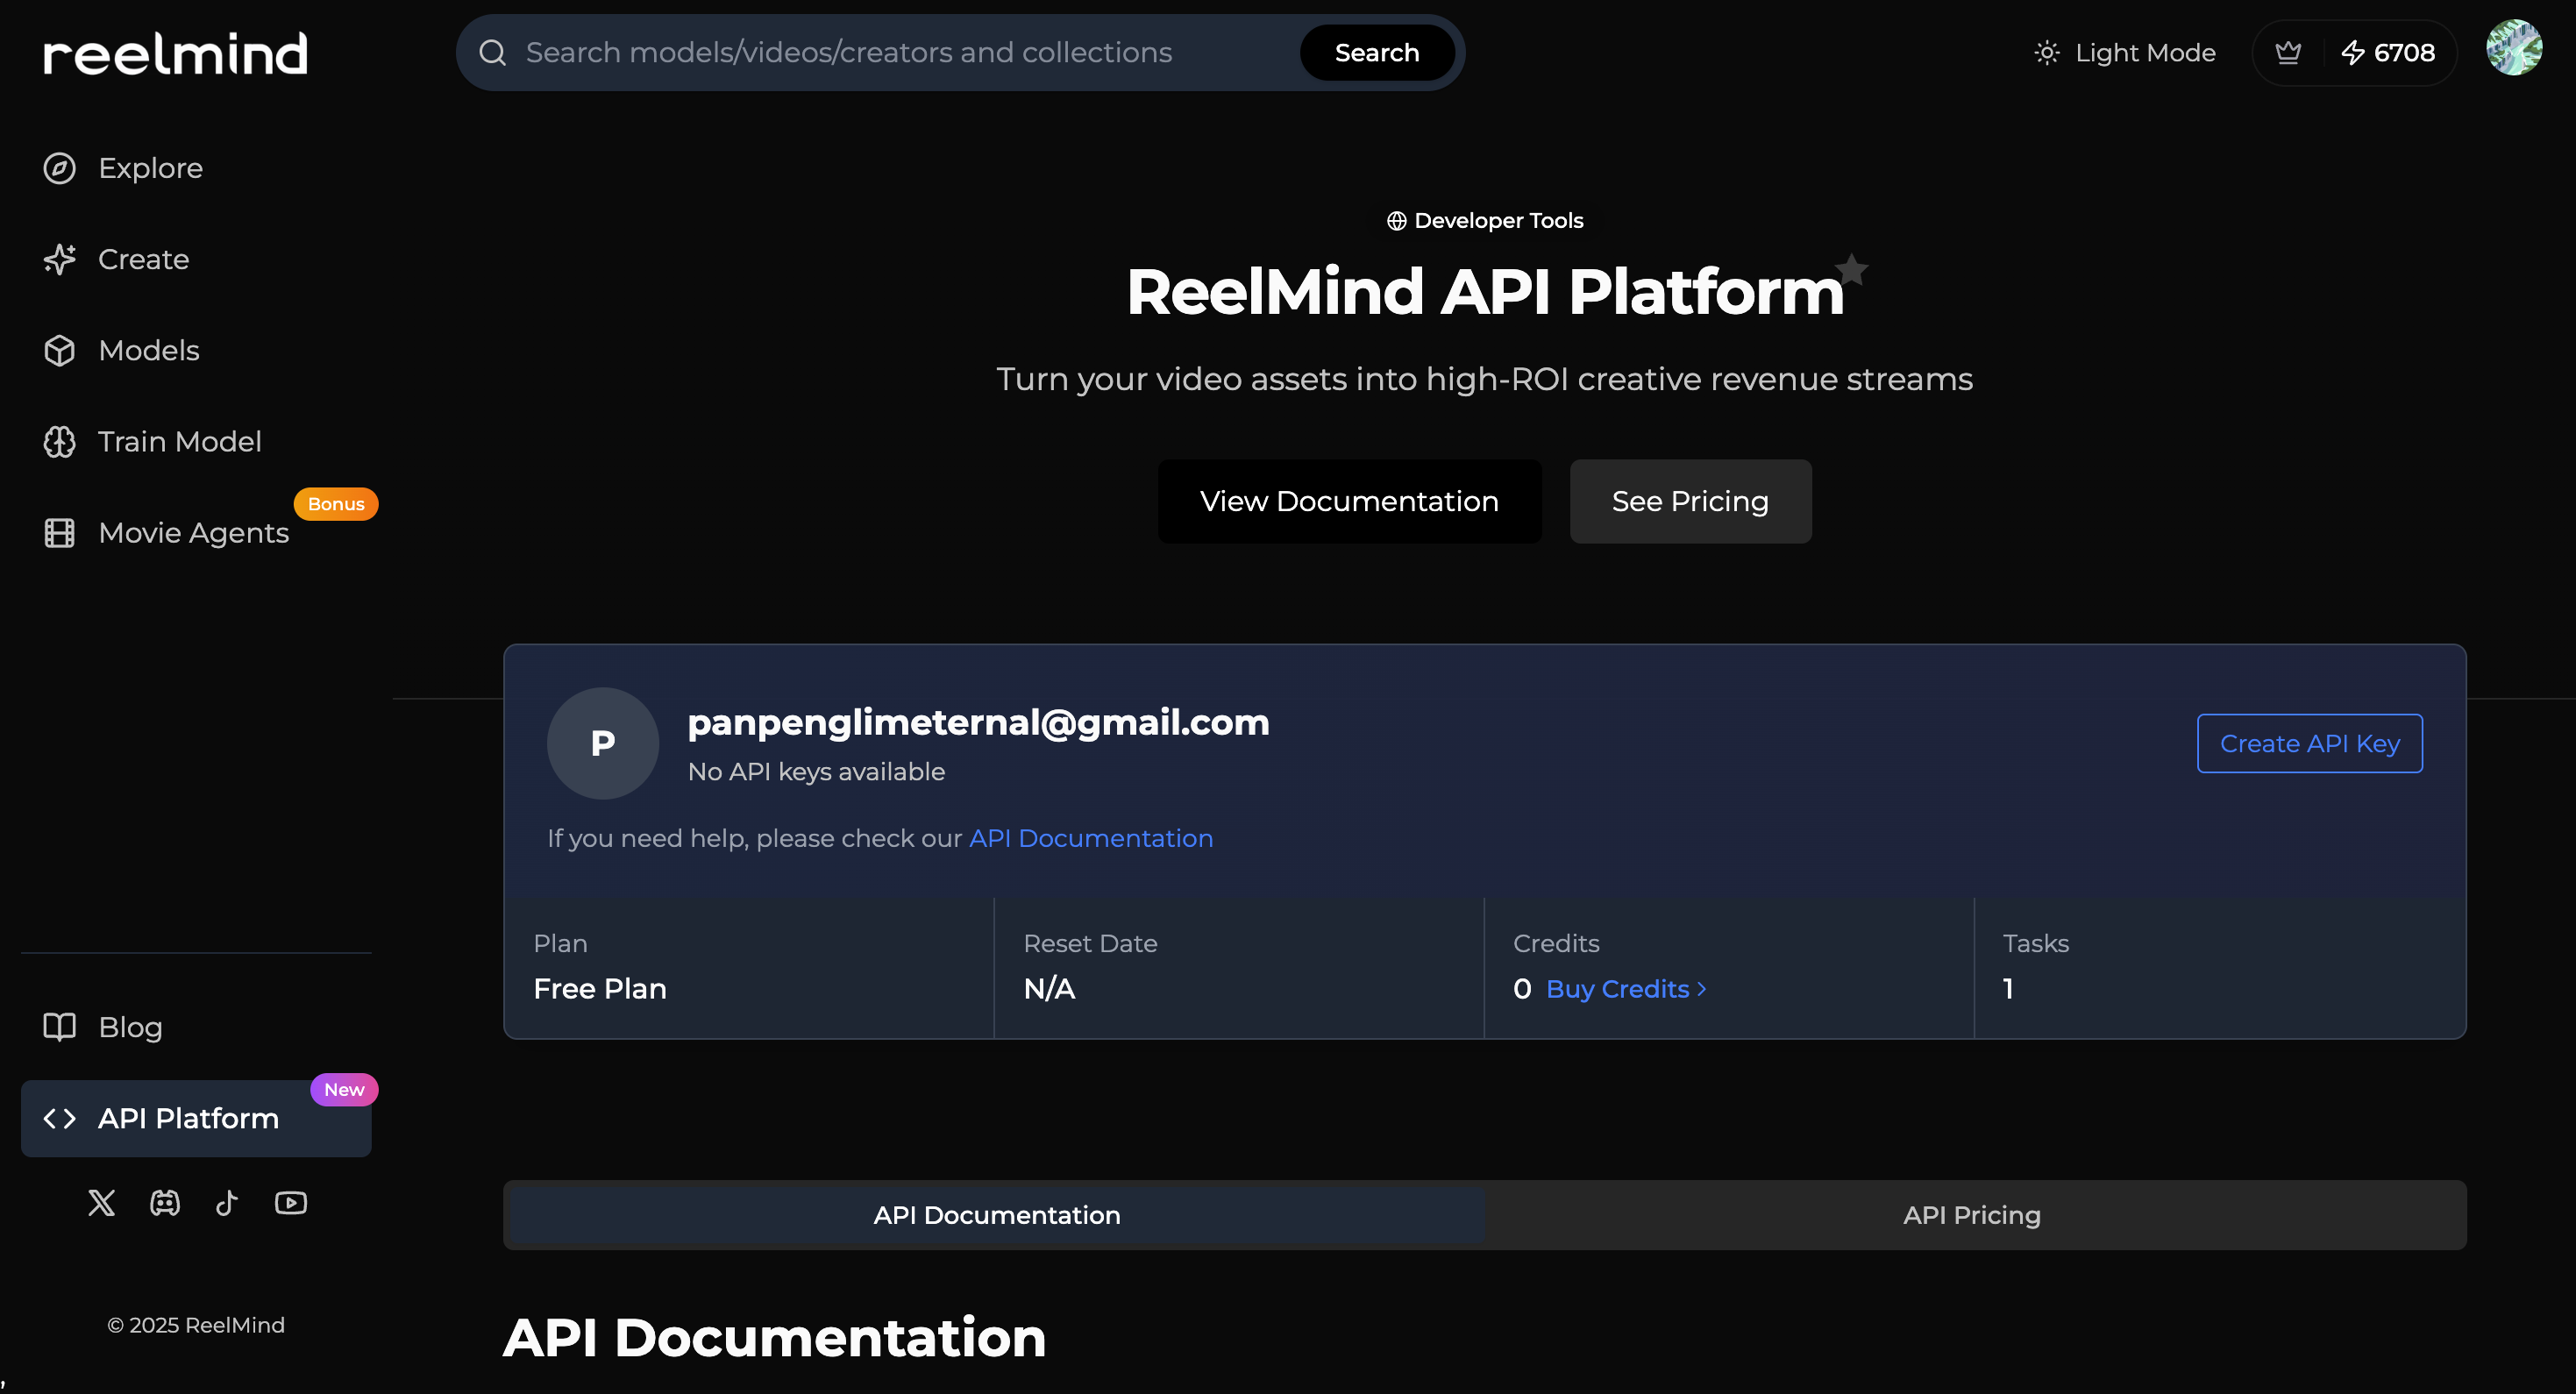Open the X (Twitter) social icon
This screenshot has width=2576, height=1394.
click(x=101, y=1202)
